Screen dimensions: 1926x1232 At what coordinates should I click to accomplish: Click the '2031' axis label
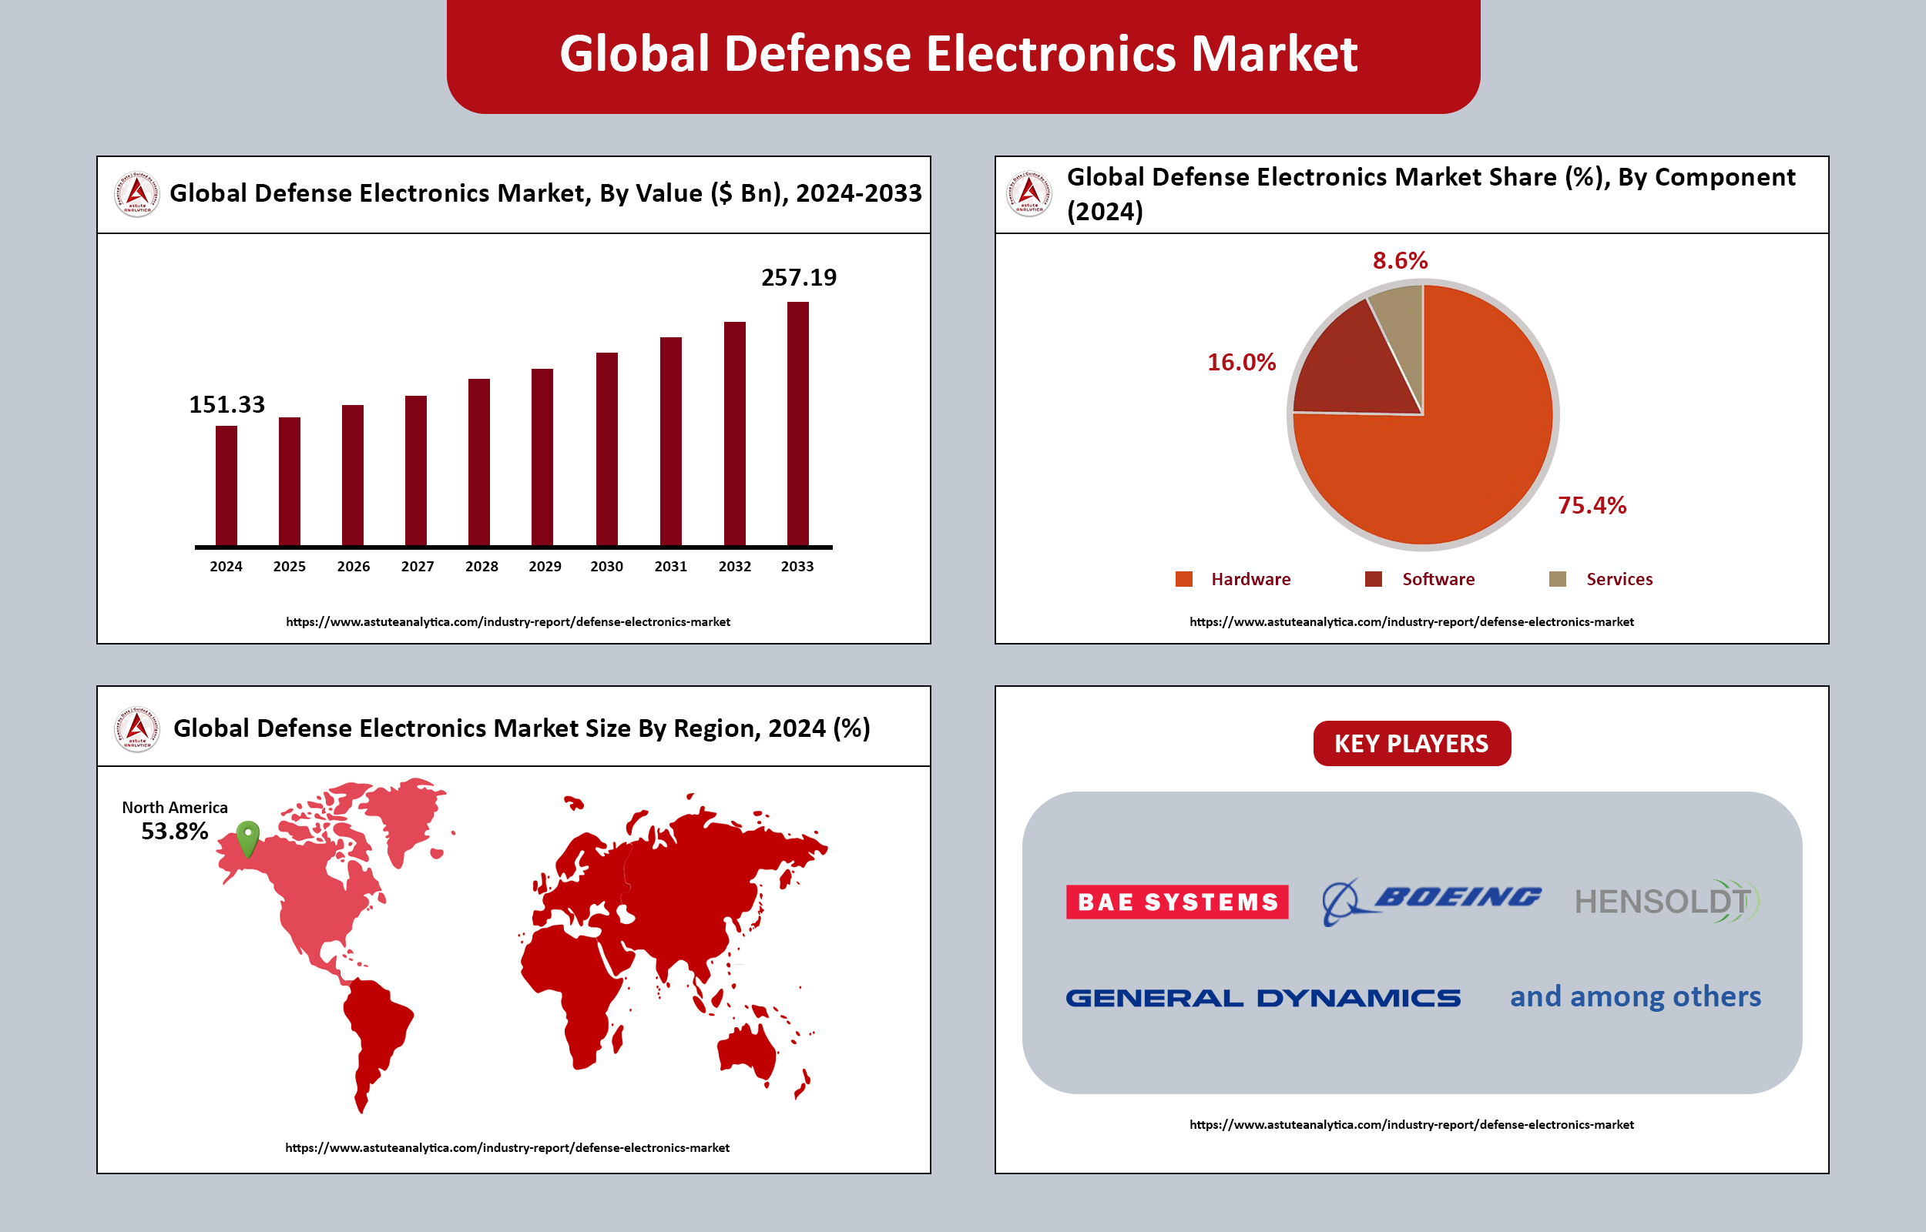click(670, 567)
